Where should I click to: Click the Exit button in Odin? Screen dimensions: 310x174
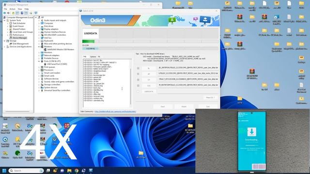coord(208,106)
